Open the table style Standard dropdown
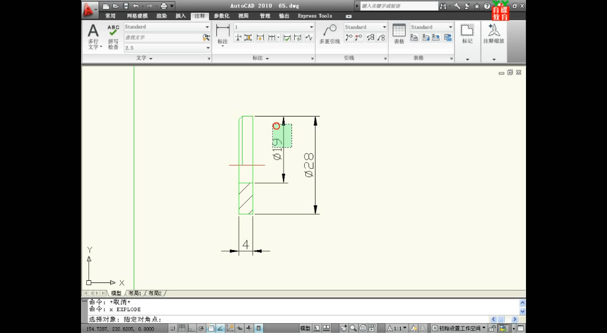Screen dimensions: 607x333 click(431, 27)
